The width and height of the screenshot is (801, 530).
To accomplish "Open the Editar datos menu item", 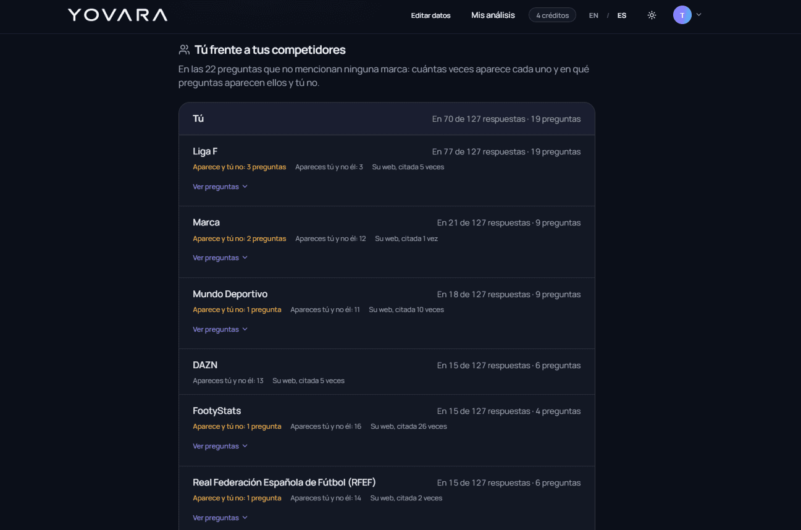I will 431,15.
